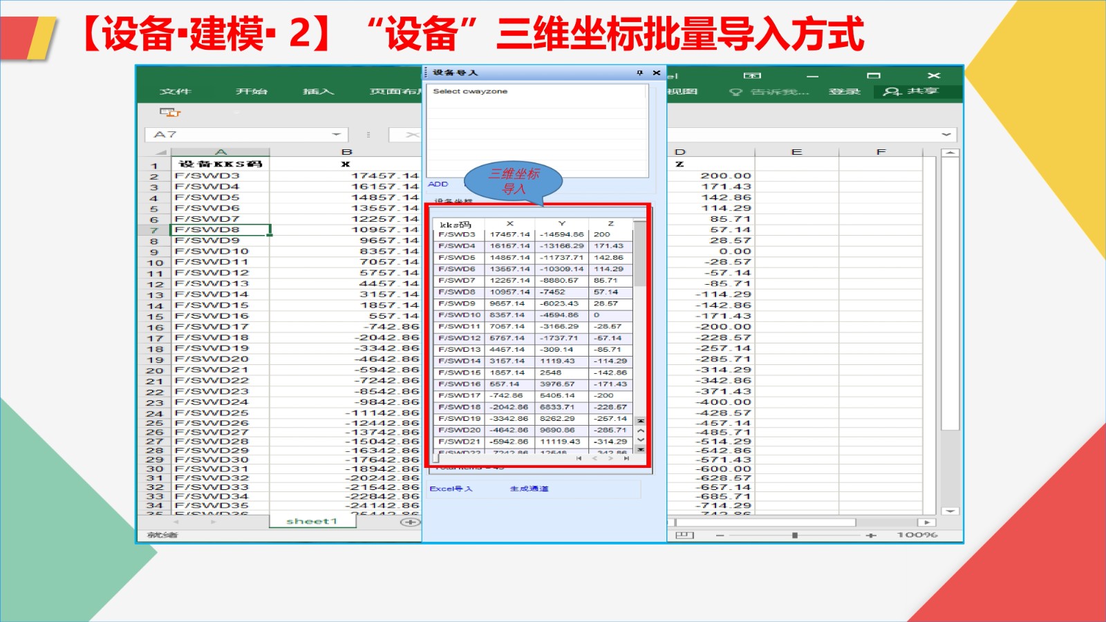Image resolution: width=1106 pixels, height=622 pixels.
Task: Click the ADD link
Action: click(x=438, y=184)
